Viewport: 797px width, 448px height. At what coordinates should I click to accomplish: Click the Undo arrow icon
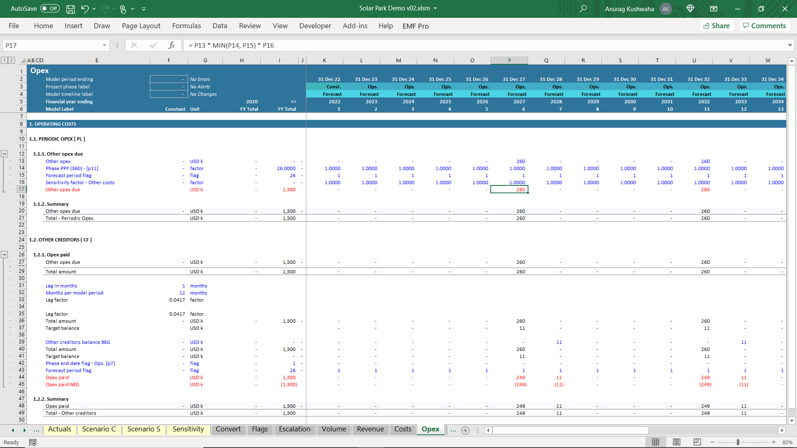point(85,9)
